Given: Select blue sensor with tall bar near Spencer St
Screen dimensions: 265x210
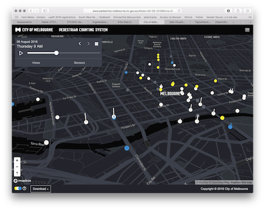Looking at the screenshot, I should (114, 117).
